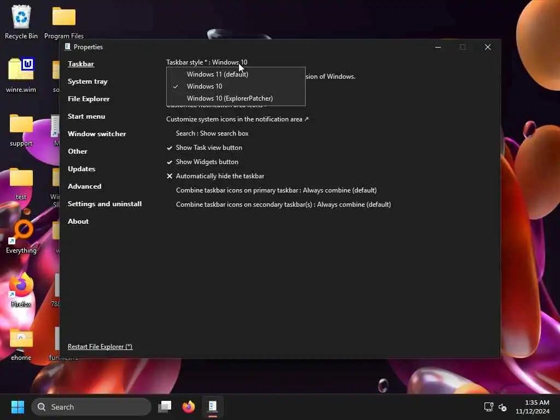Viewport: 560px width, 420px height.
Task: Switch to the Window switcher section
Action: (x=97, y=134)
